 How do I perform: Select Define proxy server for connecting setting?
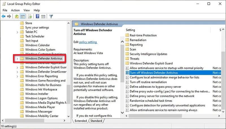[x=162, y=96]
